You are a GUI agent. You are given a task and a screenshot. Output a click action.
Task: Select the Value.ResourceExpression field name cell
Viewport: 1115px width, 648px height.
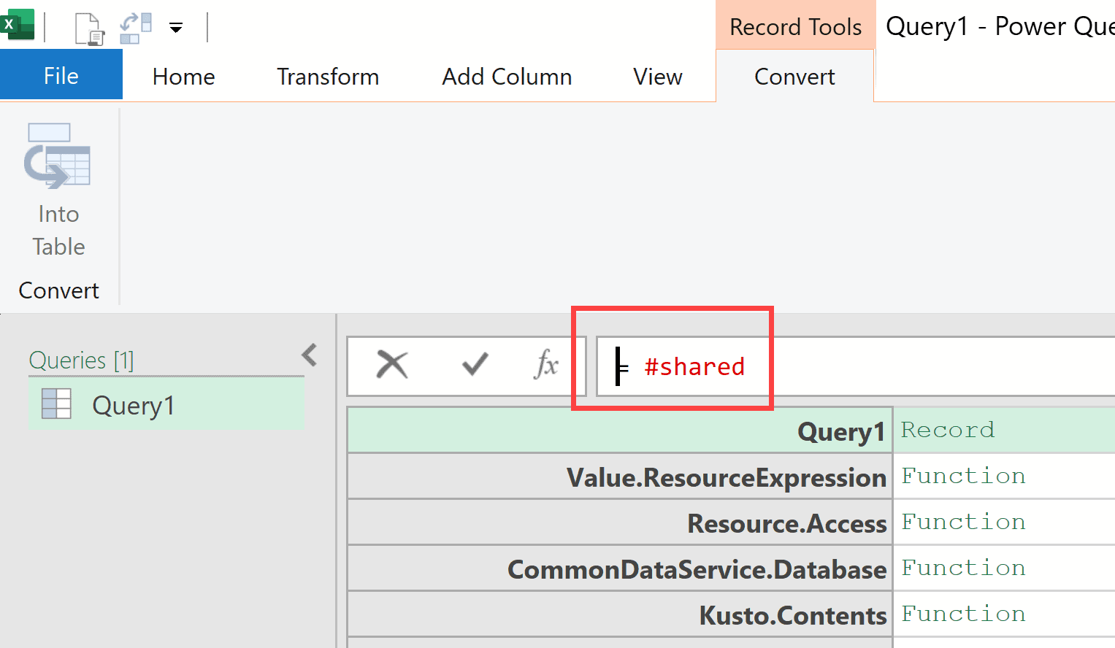tap(620, 477)
